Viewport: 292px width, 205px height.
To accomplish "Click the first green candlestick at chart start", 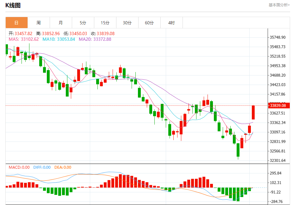I will (7, 49).
